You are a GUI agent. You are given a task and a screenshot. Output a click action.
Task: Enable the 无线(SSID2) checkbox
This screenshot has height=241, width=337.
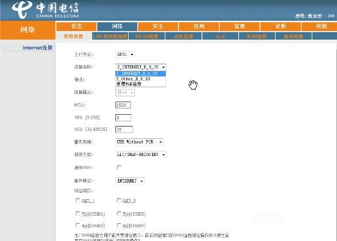click(x=119, y=213)
